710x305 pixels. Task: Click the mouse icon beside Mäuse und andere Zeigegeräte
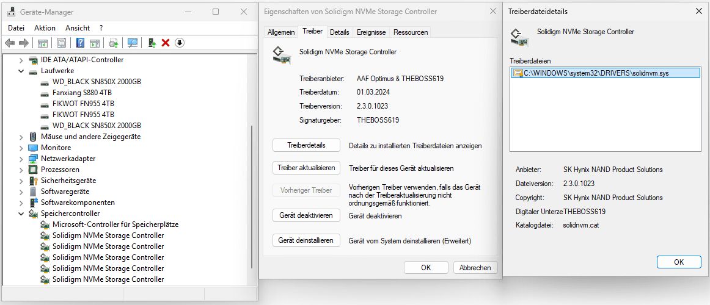pyautogui.click(x=33, y=137)
